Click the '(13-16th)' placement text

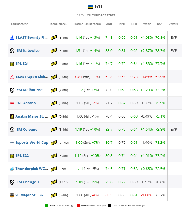[65, 182]
